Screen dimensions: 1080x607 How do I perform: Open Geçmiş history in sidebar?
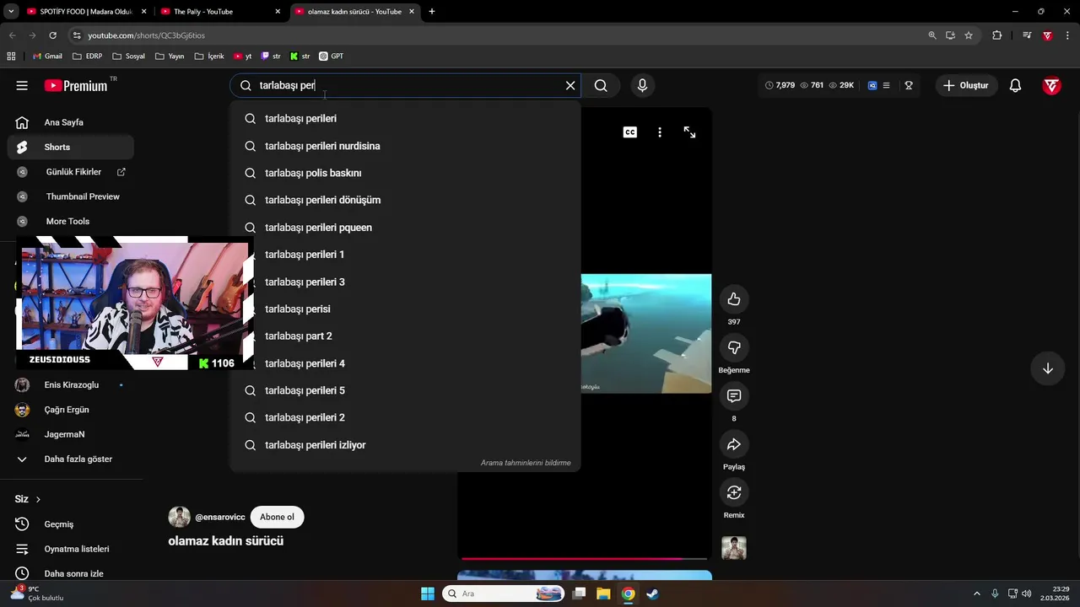coord(71,524)
